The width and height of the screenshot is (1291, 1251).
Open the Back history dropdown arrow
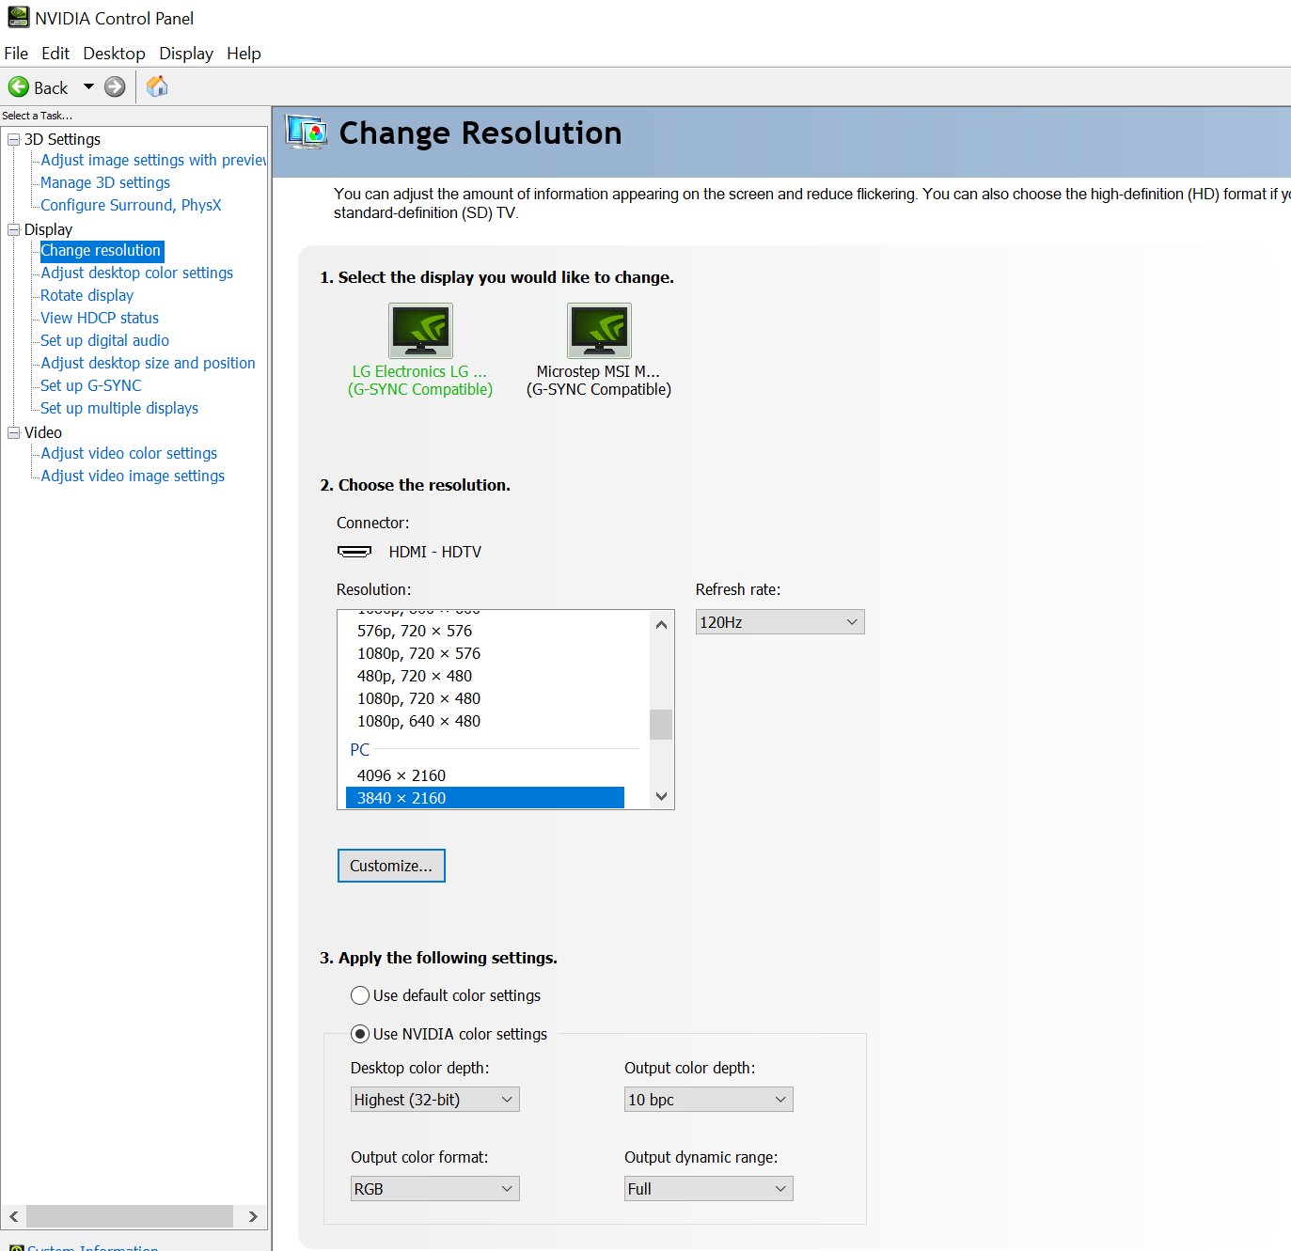(88, 86)
